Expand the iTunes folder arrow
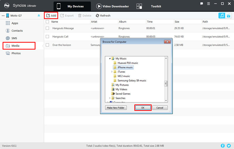Image resolution: width=234 pixels, height=149 pixels. click(x=112, y=72)
